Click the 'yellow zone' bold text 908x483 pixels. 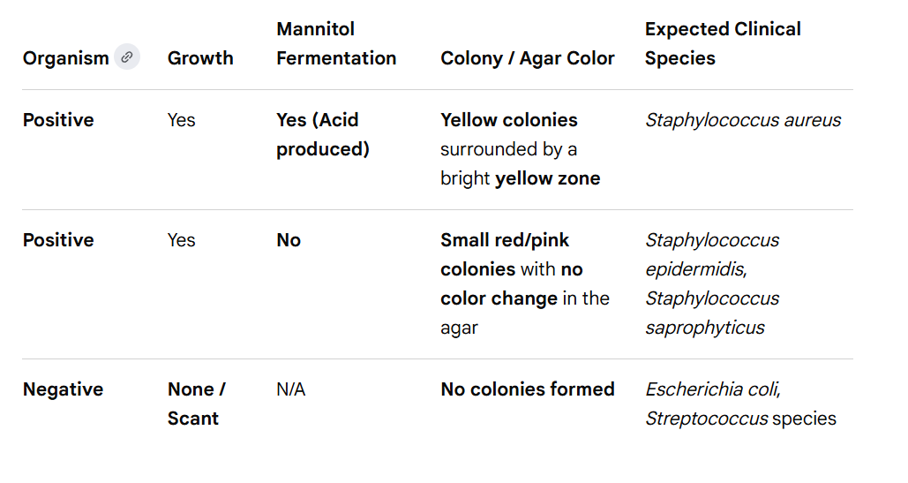[x=547, y=178]
